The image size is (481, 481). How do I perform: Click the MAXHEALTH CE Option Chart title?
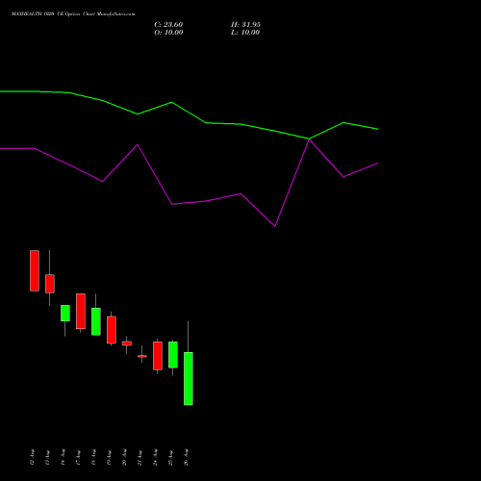pos(73,14)
